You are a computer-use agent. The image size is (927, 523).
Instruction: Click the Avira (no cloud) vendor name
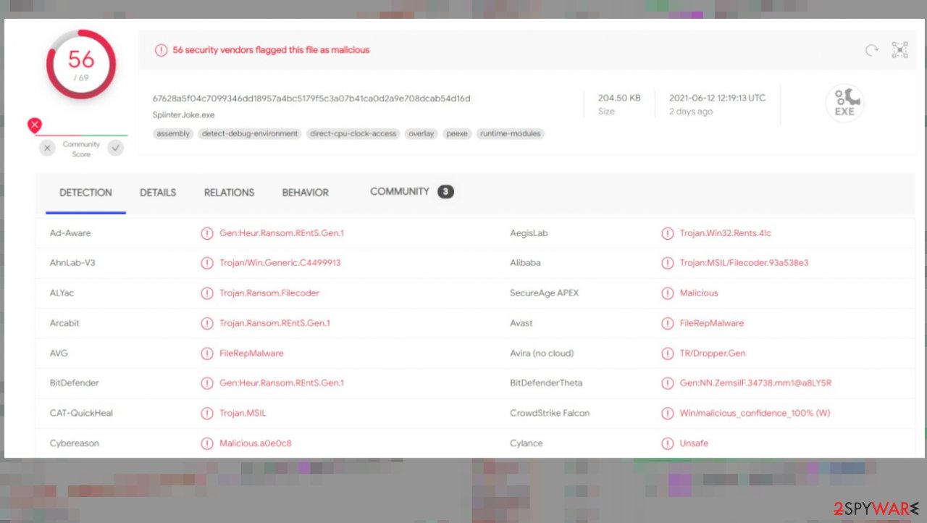coord(542,353)
